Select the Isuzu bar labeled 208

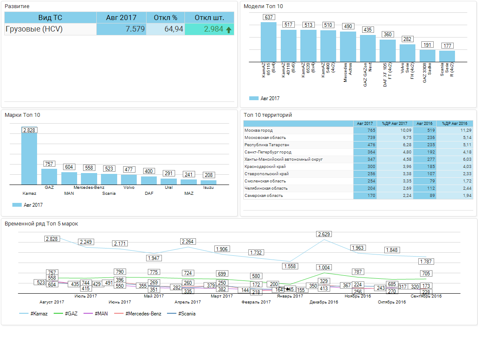pos(208,182)
